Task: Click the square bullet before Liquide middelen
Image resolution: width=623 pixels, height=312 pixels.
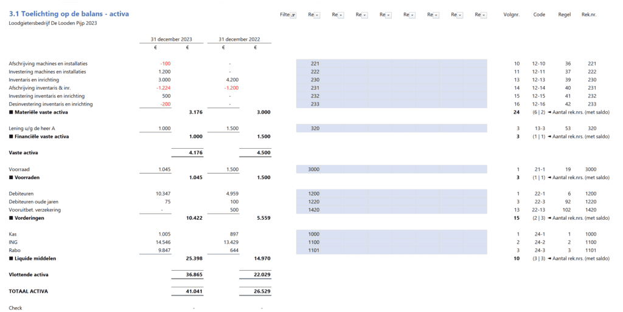Action: pyautogui.click(x=11, y=259)
